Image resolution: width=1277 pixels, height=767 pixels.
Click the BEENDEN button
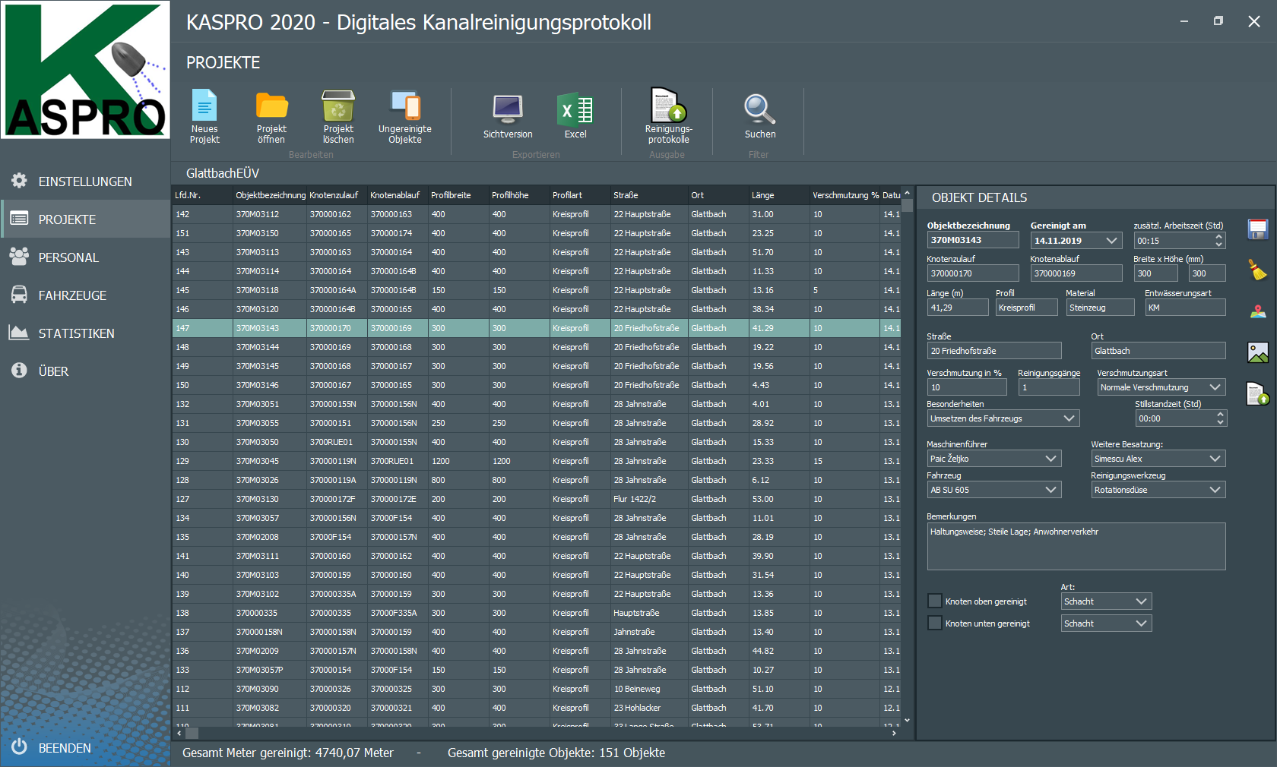coord(64,748)
